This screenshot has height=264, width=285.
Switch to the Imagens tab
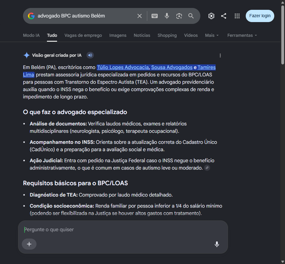point(118,35)
